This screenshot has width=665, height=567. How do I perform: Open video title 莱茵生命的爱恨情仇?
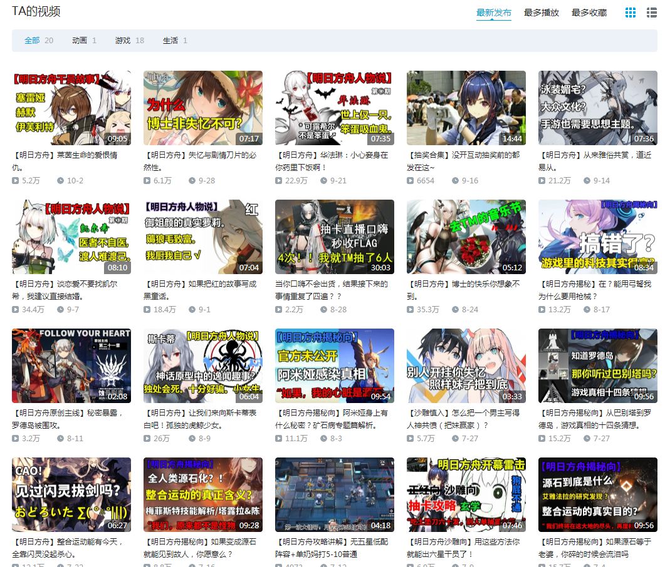coord(65,161)
